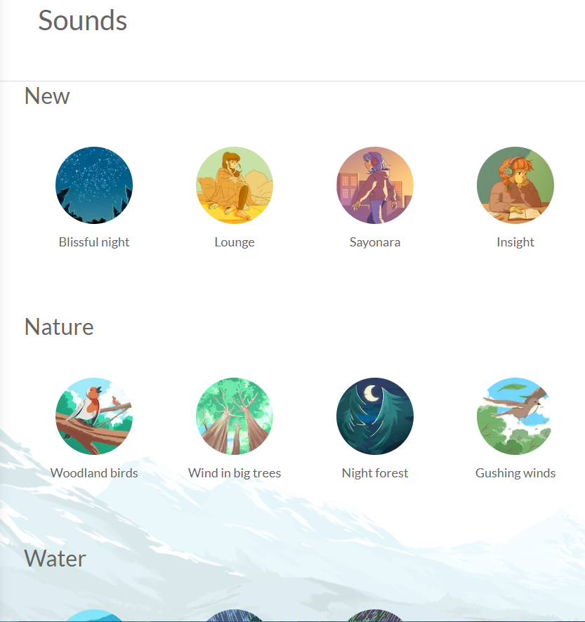This screenshot has height=622, width=585.
Task: Select the second partially visible Water sound
Action: click(x=235, y=616)
